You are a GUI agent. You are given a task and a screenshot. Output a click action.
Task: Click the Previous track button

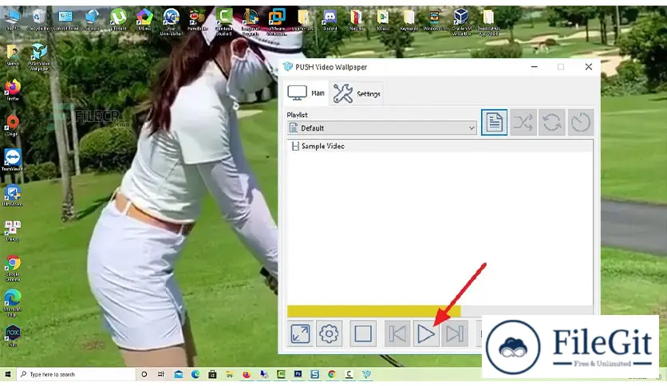397,333
